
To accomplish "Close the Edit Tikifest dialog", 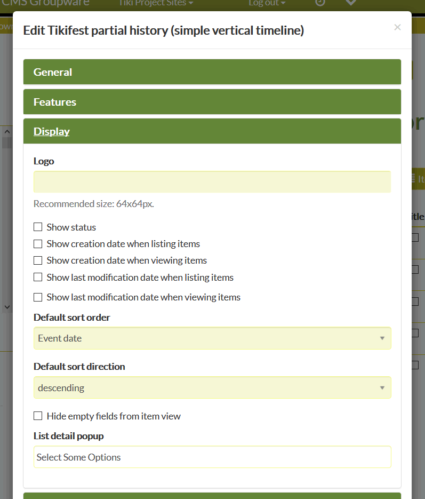I will point(397,27).
